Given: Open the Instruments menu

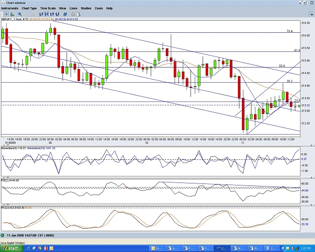Looking at the screenshot, I should [x=10, y=8].
